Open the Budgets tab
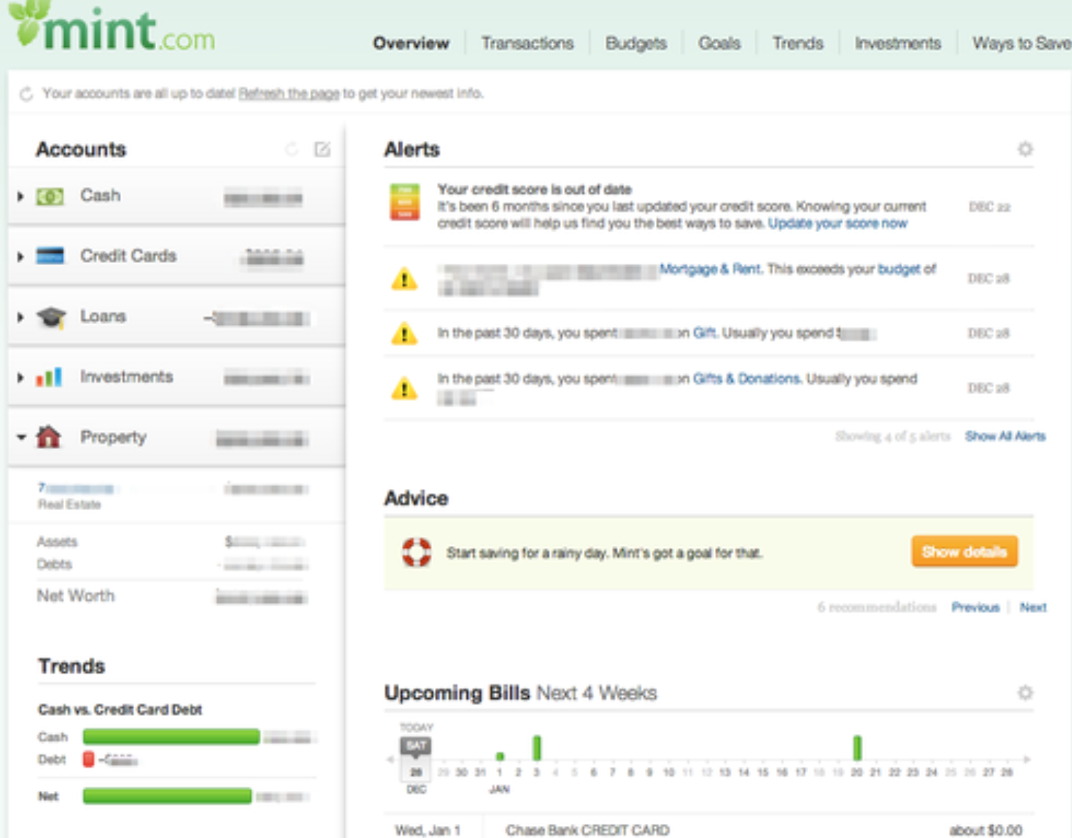 (635, 43)
